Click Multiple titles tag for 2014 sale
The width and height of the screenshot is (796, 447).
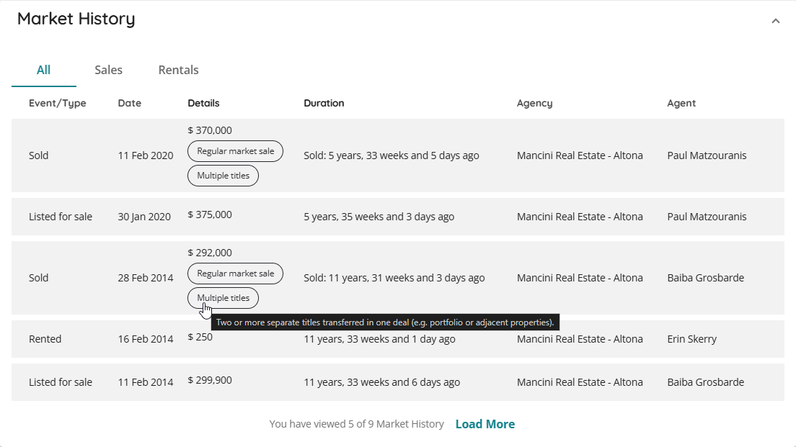coord(223,298)
